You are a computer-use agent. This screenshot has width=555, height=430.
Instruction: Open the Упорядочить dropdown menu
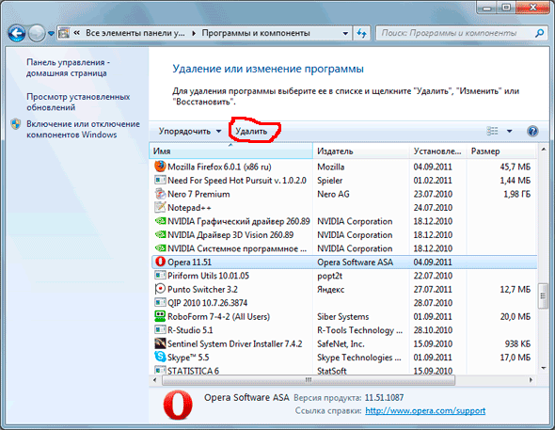[x=190, y=132]
